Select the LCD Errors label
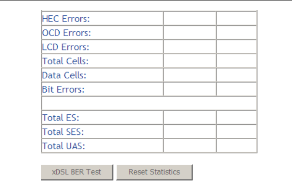Image resolution: width=292 pixels, height=181 pixels. [x=65, y=47]
